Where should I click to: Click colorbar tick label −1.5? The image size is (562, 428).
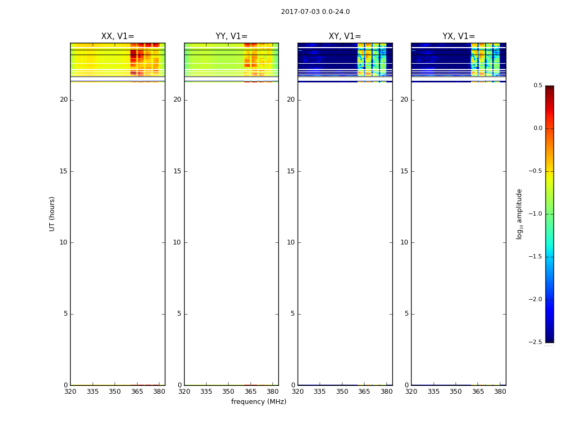[535, 257]
